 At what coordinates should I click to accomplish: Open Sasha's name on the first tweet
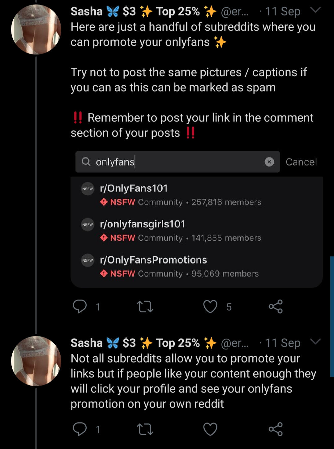tap(87, 12)
